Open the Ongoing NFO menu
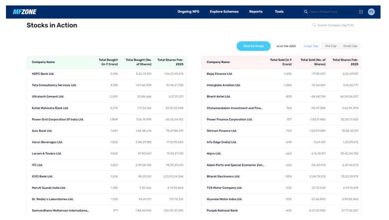 pos(188,11)
